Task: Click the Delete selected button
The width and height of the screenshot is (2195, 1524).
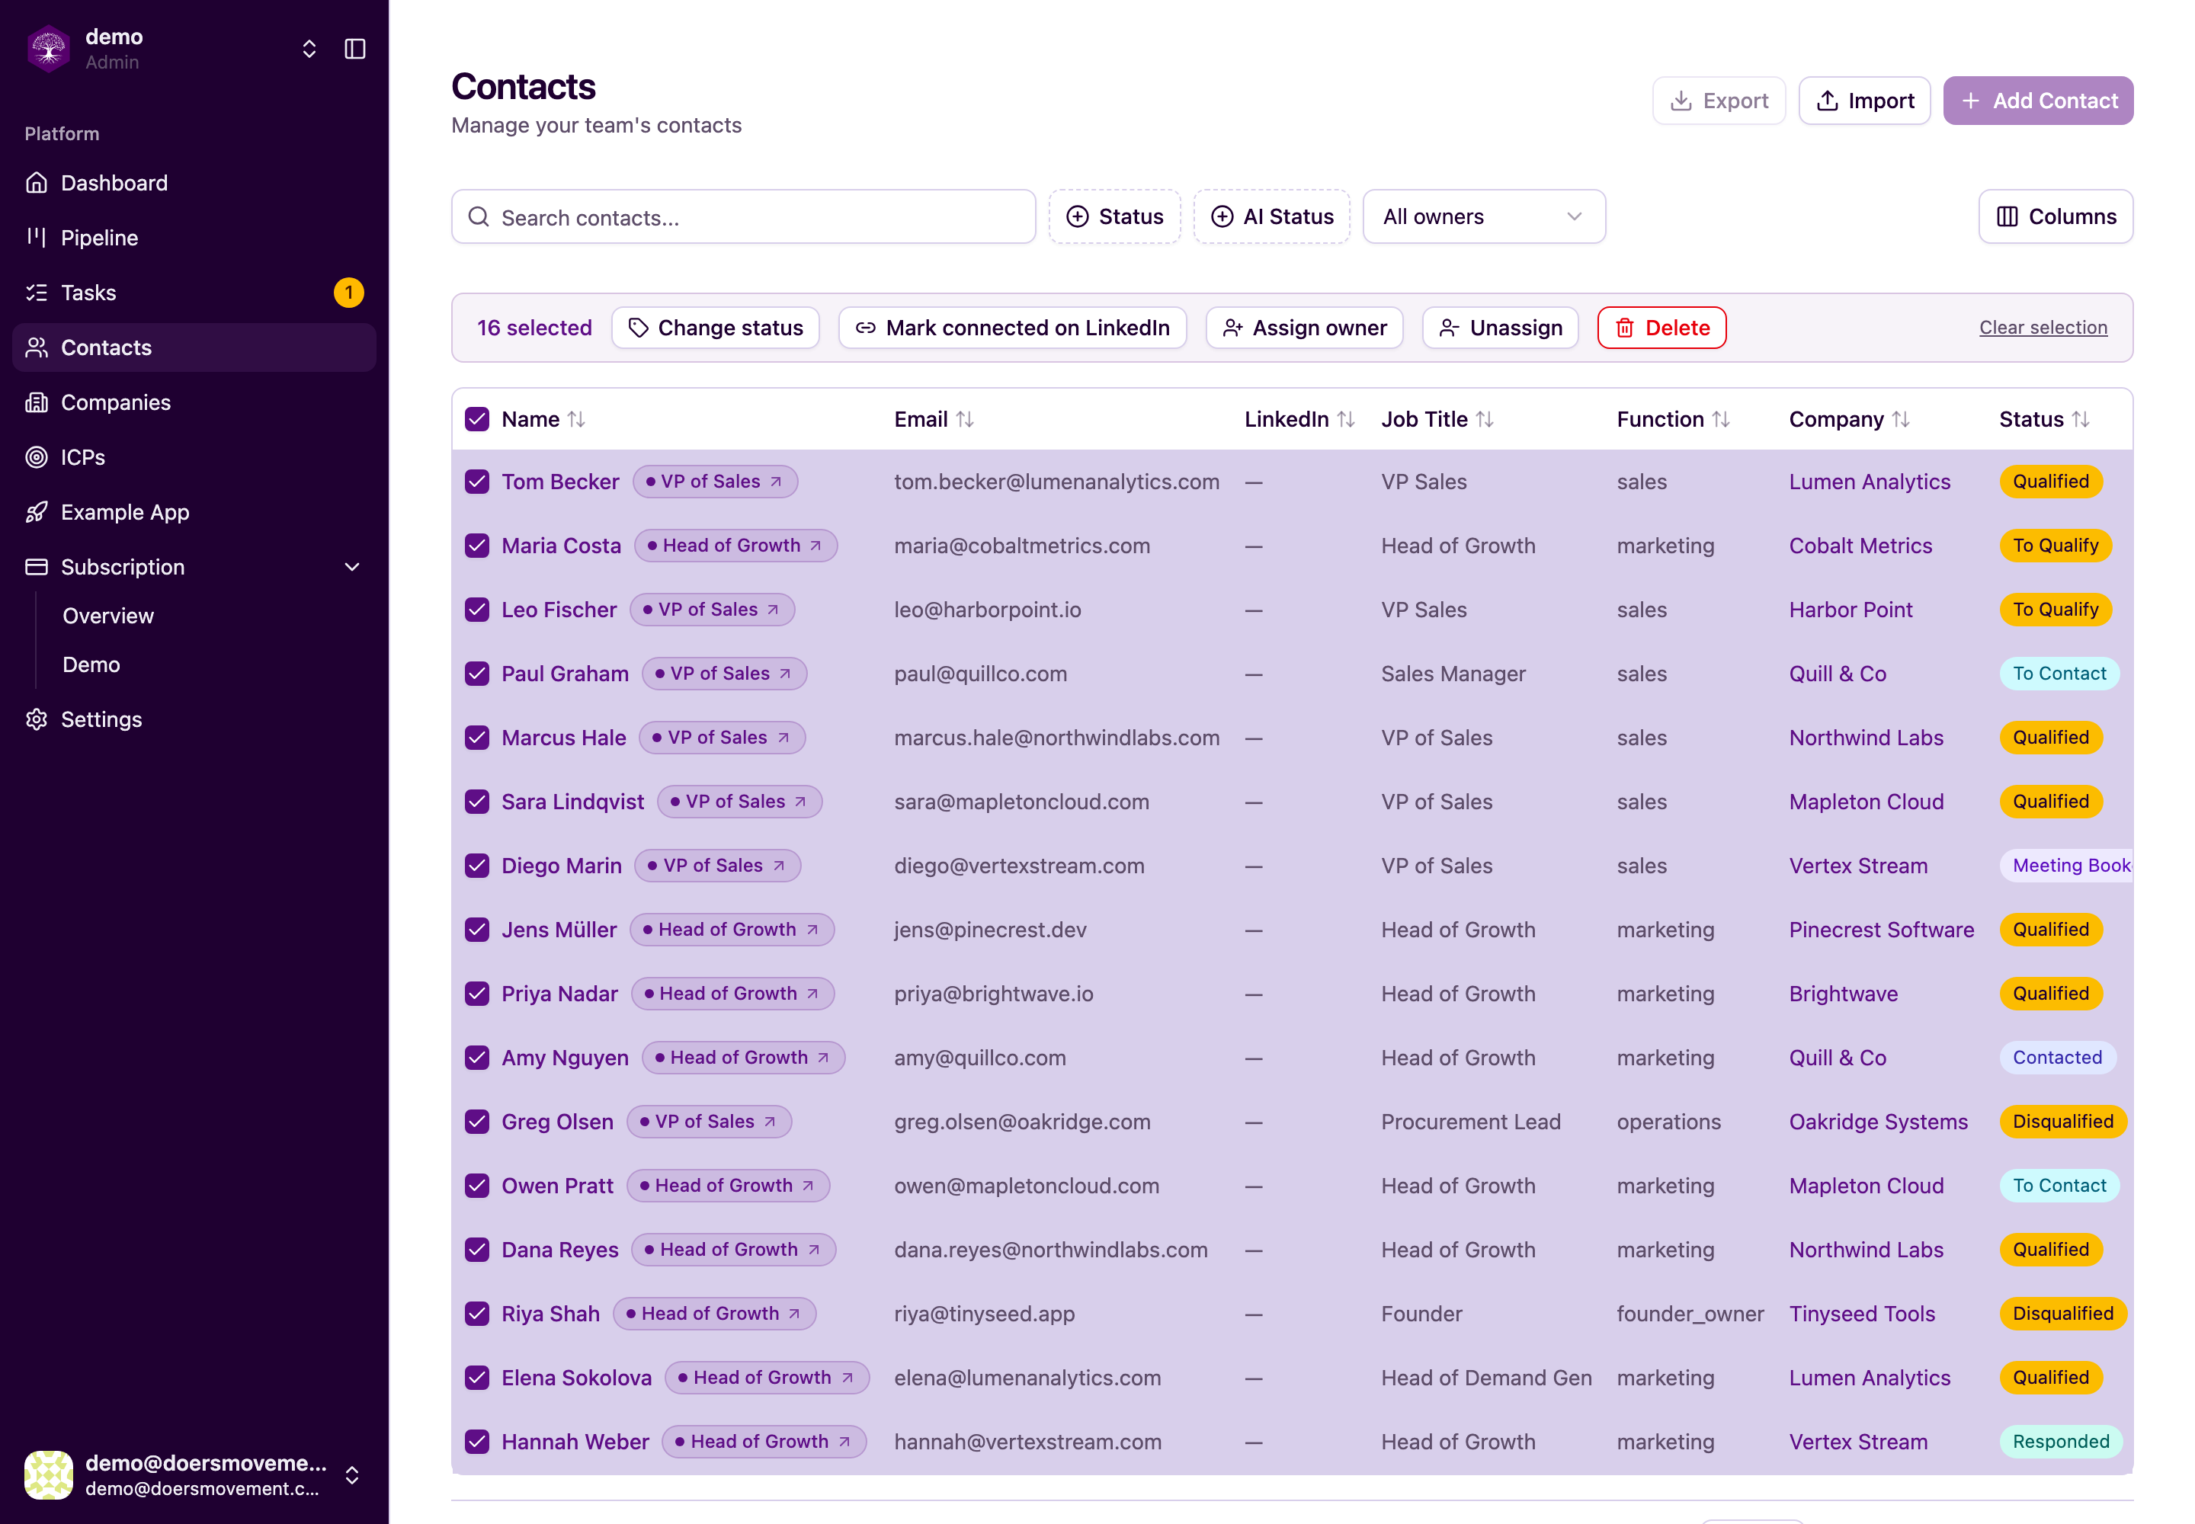Action: click(1662, 328)
